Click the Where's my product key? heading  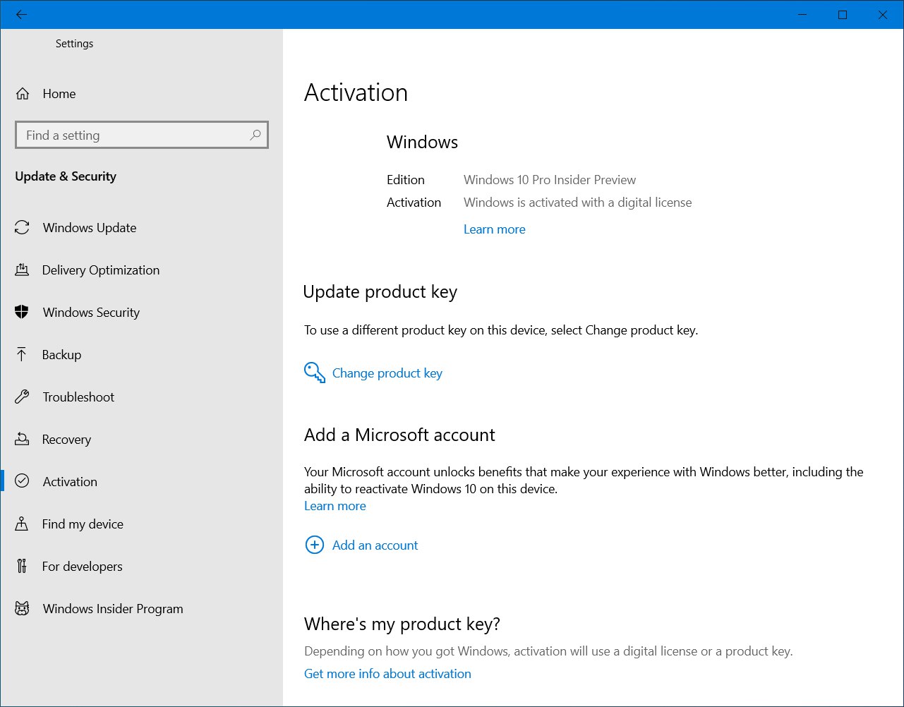click(x=402, y=624)
